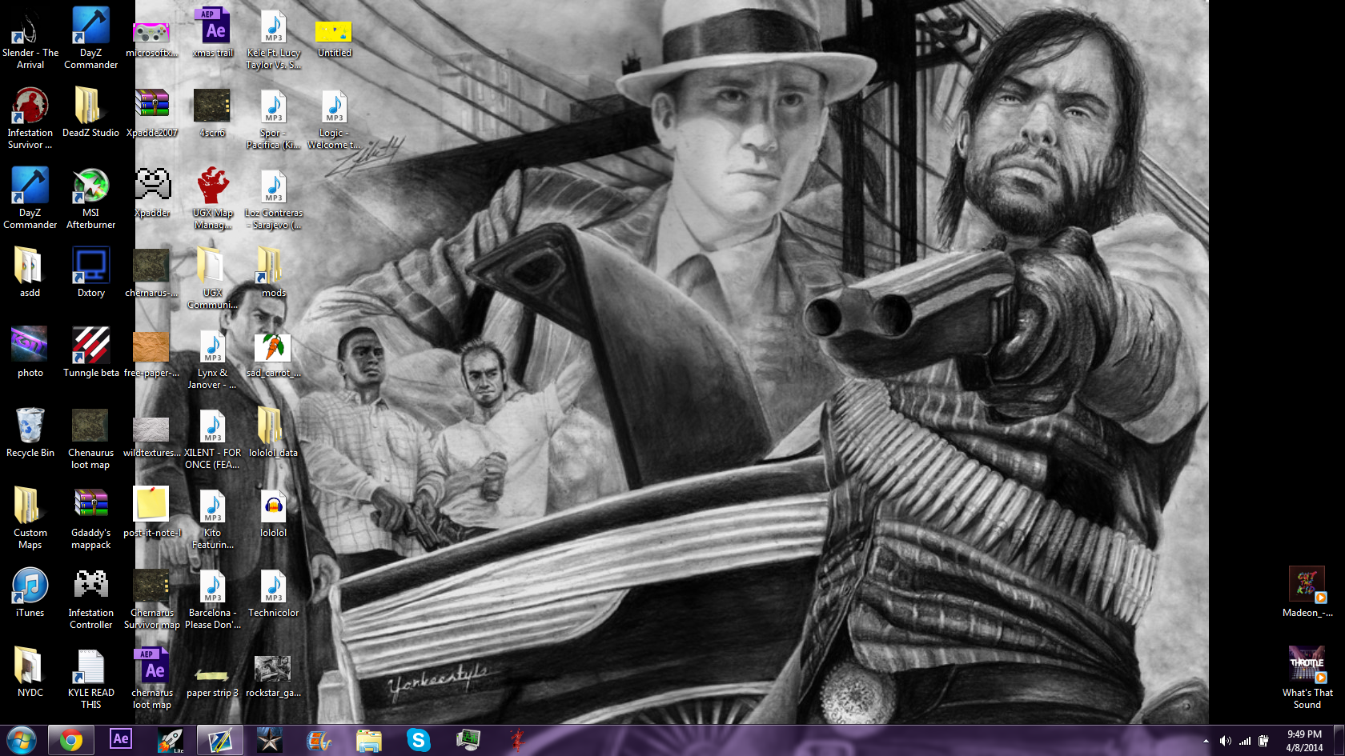1345x756 pixels.
Task: Open the Custom Maps folder
Action: click(30, 518)
